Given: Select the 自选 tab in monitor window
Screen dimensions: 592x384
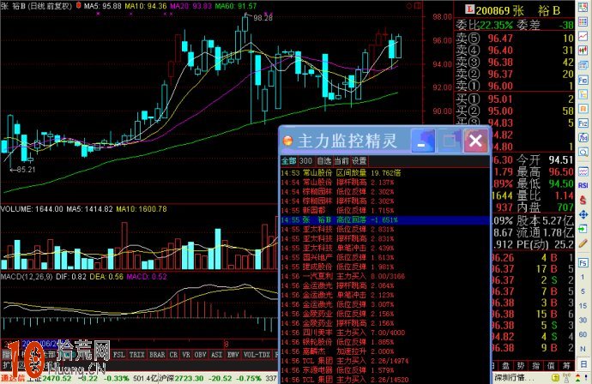Looking at the screenshot, I should [x=323, y=161].
